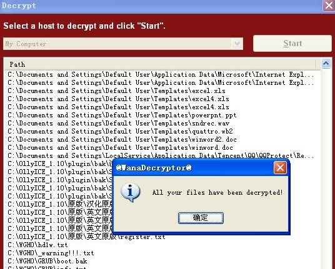This screenshot has width=335, height=269.
Task: Close the @WanaDecryptor@ message dialog
Action: point(280,168)
